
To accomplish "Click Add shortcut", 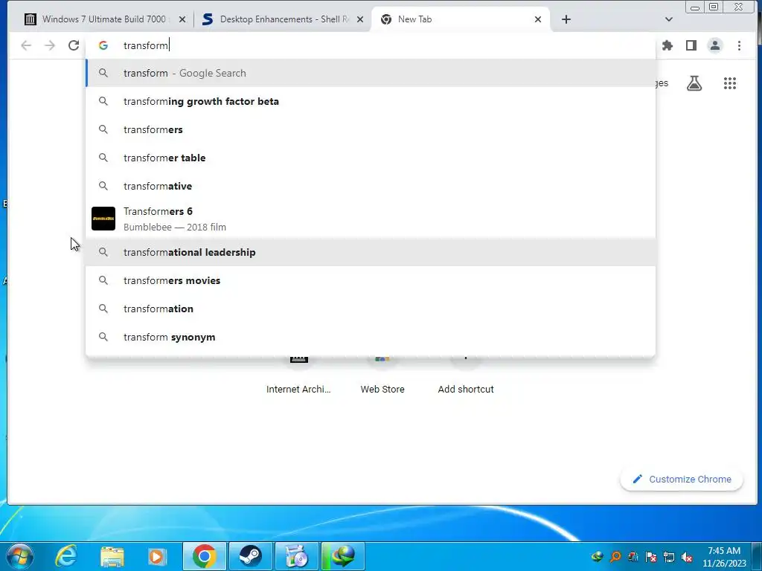I will (x=466, y=376).
